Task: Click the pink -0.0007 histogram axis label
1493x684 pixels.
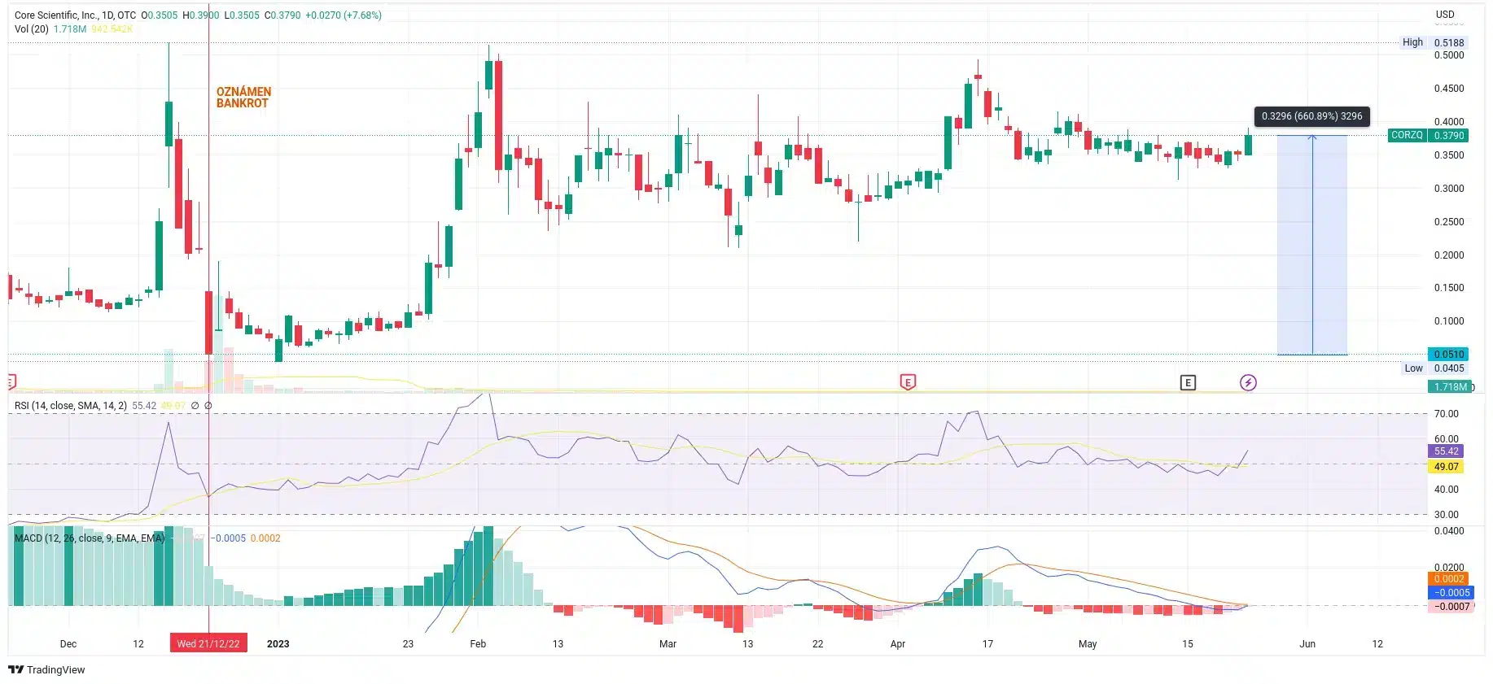Action: pyautogui.click(x=1451, y=606)
